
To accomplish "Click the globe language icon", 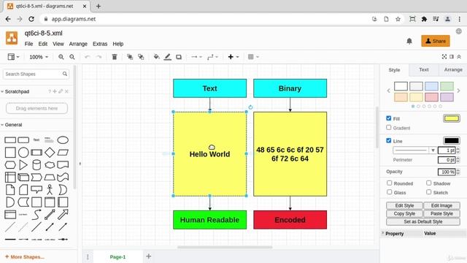I will (459, 31).
